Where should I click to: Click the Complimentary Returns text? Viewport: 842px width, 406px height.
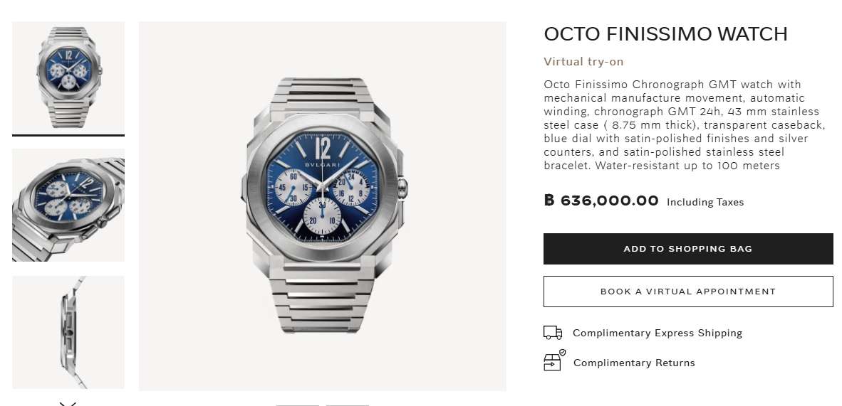tap(634, 363)
